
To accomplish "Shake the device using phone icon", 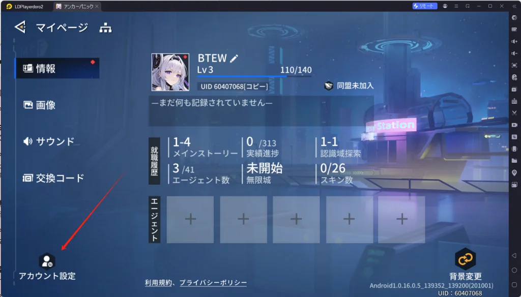I will pos(514,149).
